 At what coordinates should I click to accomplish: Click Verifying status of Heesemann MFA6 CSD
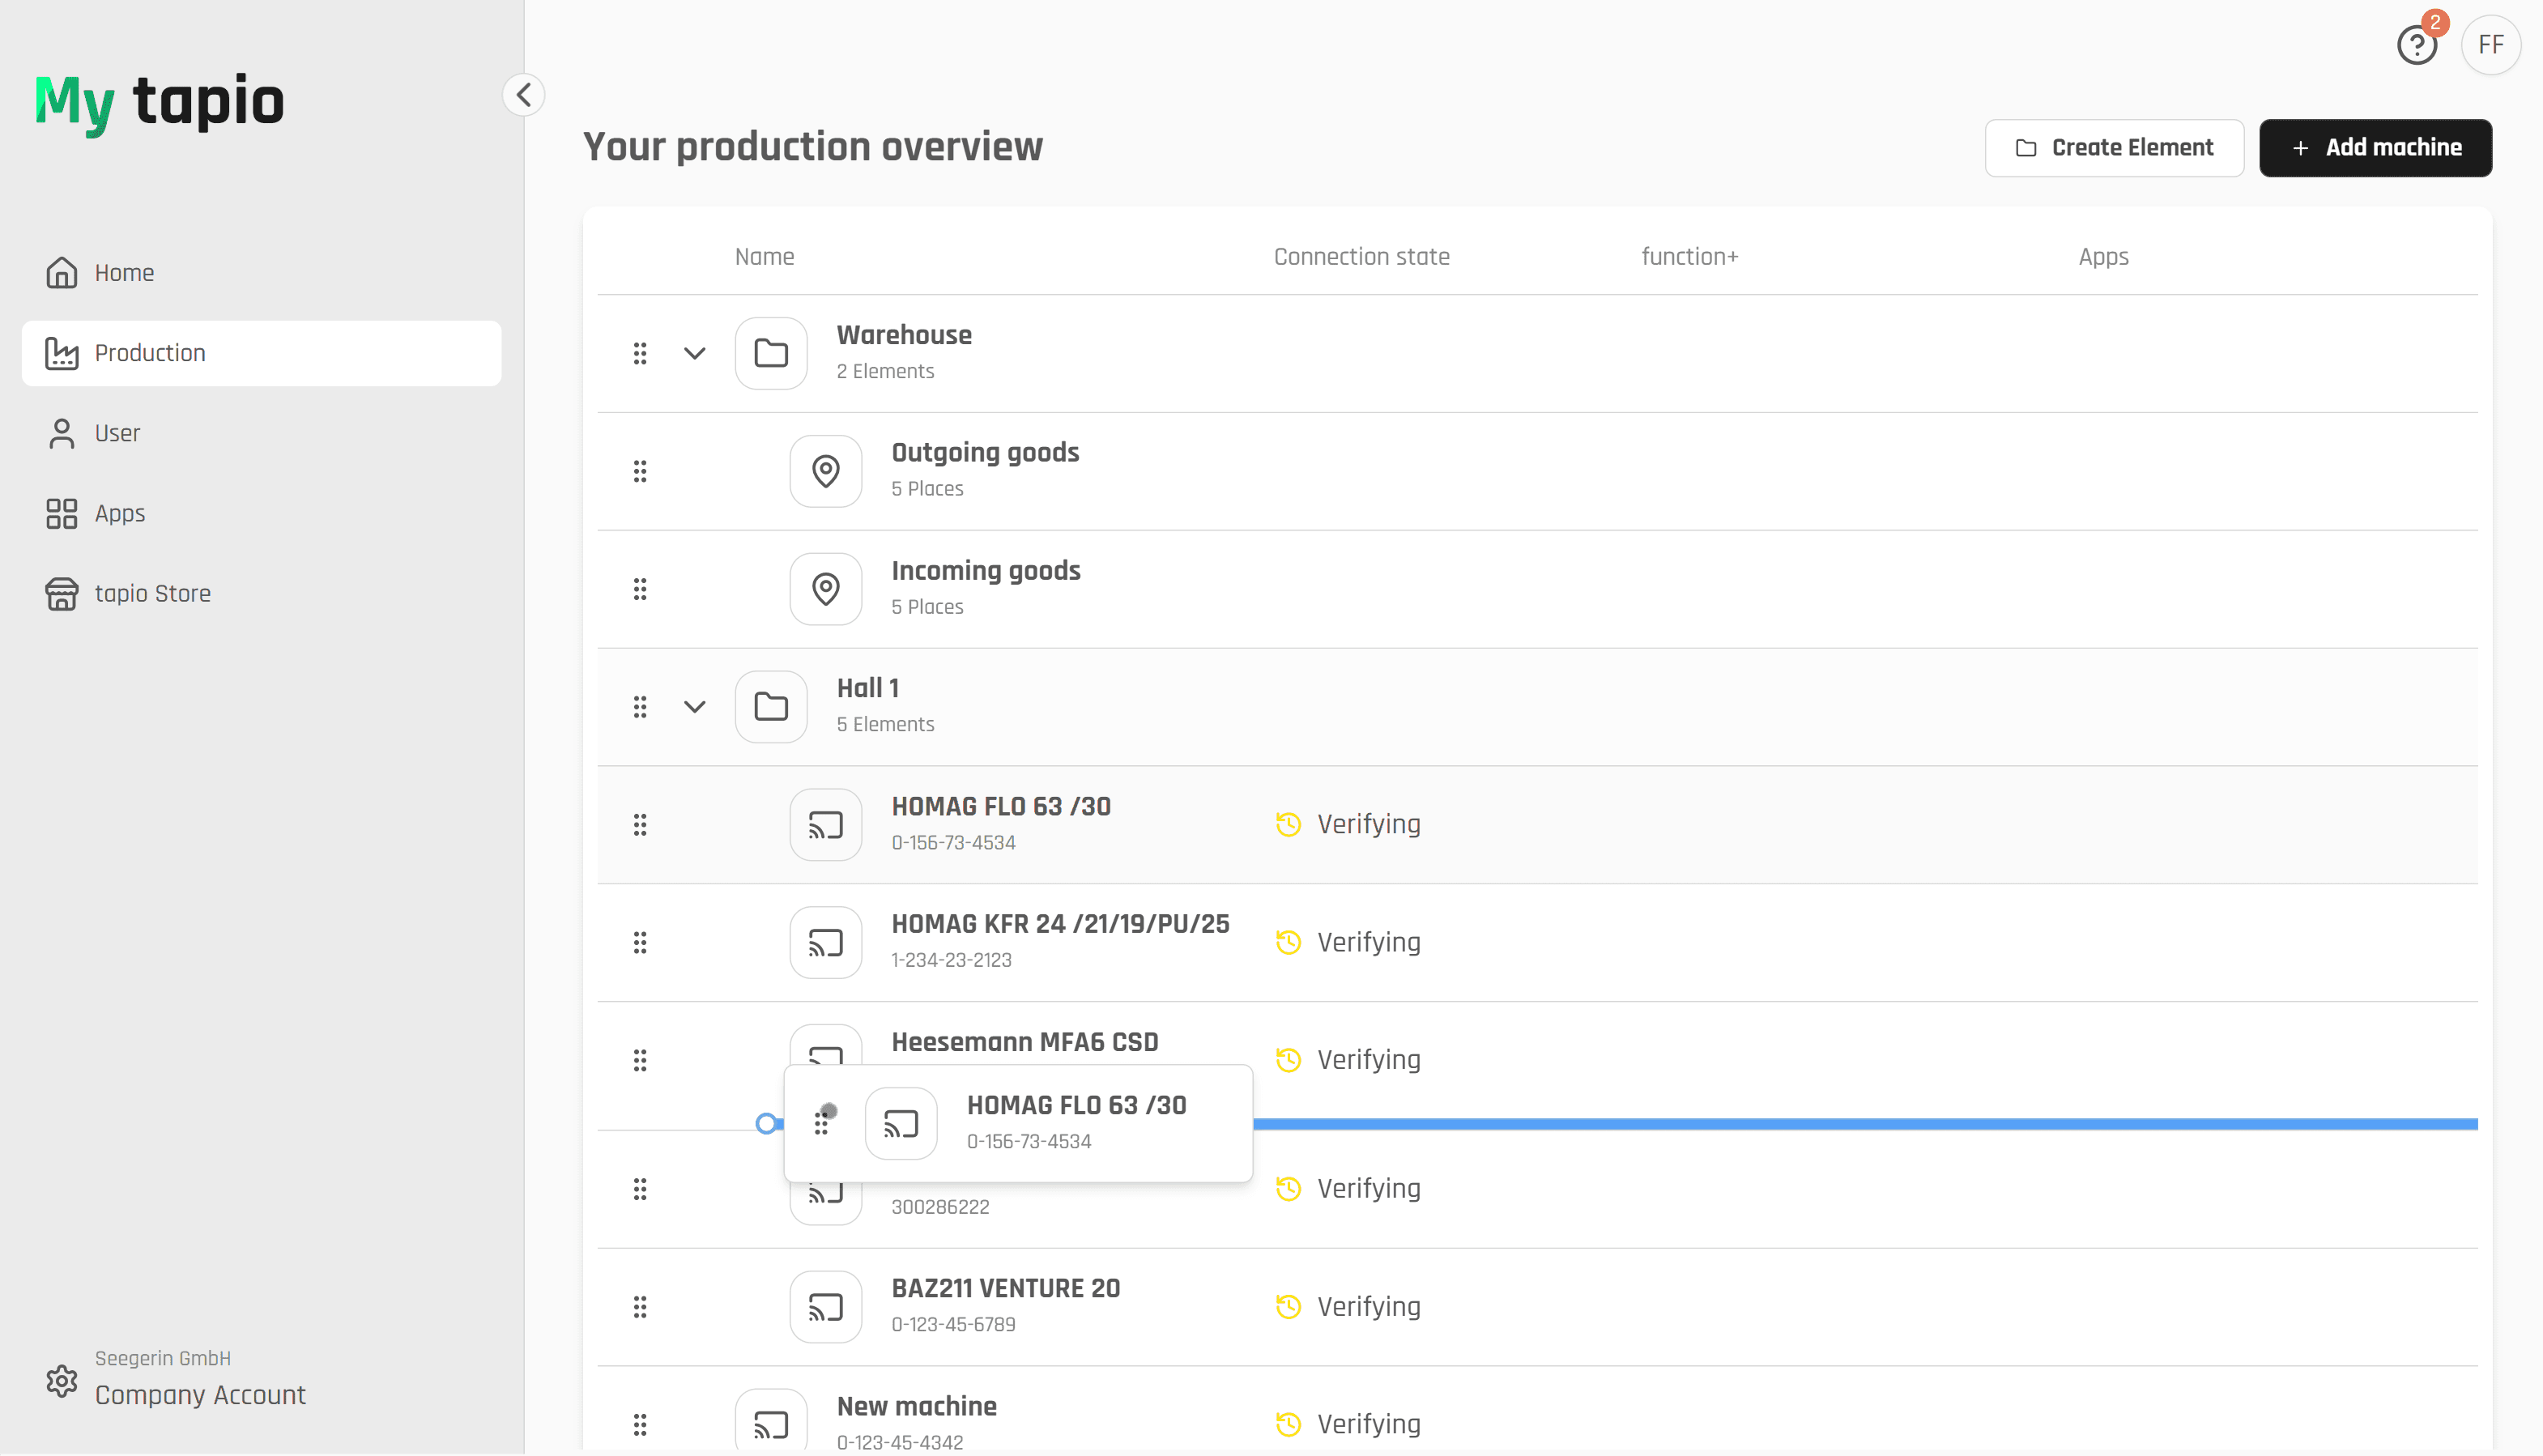pos(1367,1060)
